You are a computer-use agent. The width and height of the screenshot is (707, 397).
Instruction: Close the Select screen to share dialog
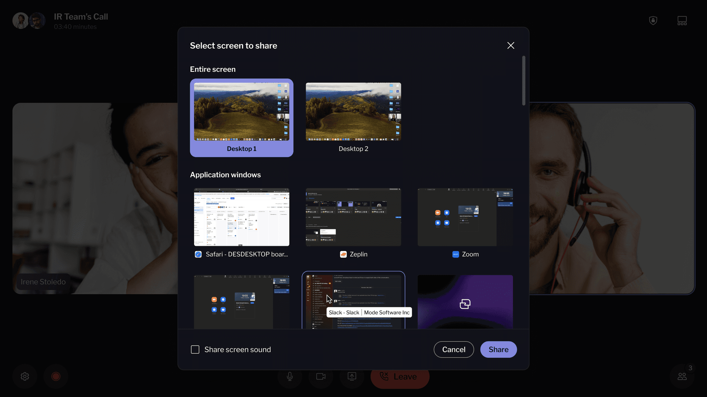coord(511,46)
